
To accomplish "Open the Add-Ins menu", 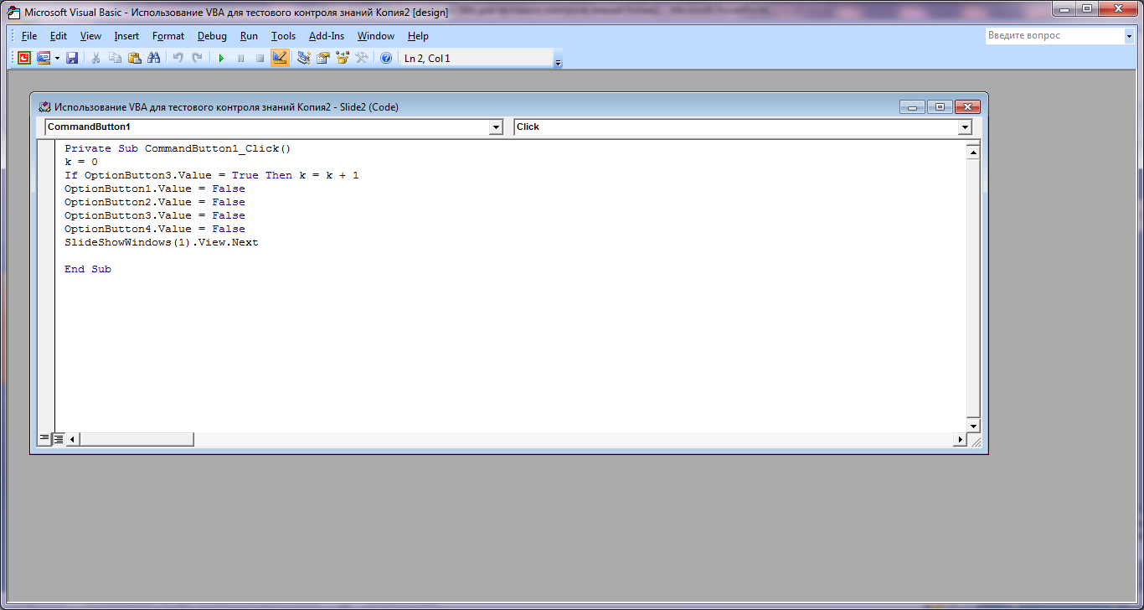I will coord(327,36).
